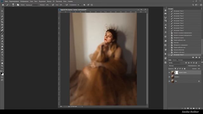Hide the 'Группа 1' layer

(x=169, y=77)
